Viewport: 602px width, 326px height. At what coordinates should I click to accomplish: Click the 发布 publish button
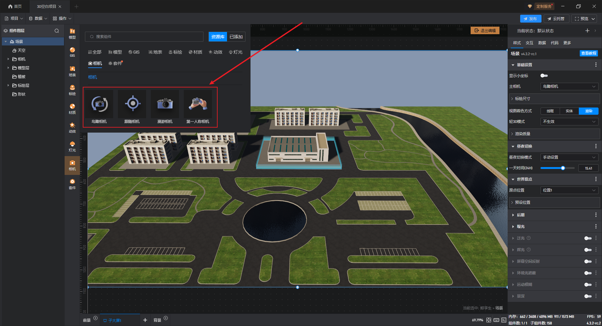click(531, 19)
